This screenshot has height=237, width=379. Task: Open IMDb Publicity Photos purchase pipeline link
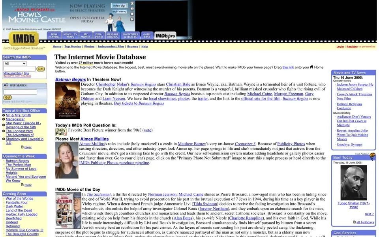point(114,163)
